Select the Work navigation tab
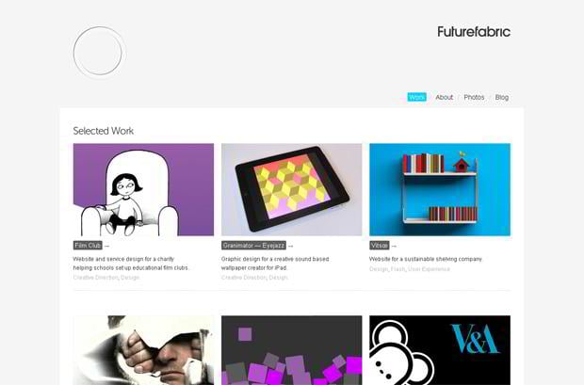 click(x=416, y=97)
